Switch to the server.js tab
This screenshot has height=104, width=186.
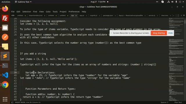[152, 16]
